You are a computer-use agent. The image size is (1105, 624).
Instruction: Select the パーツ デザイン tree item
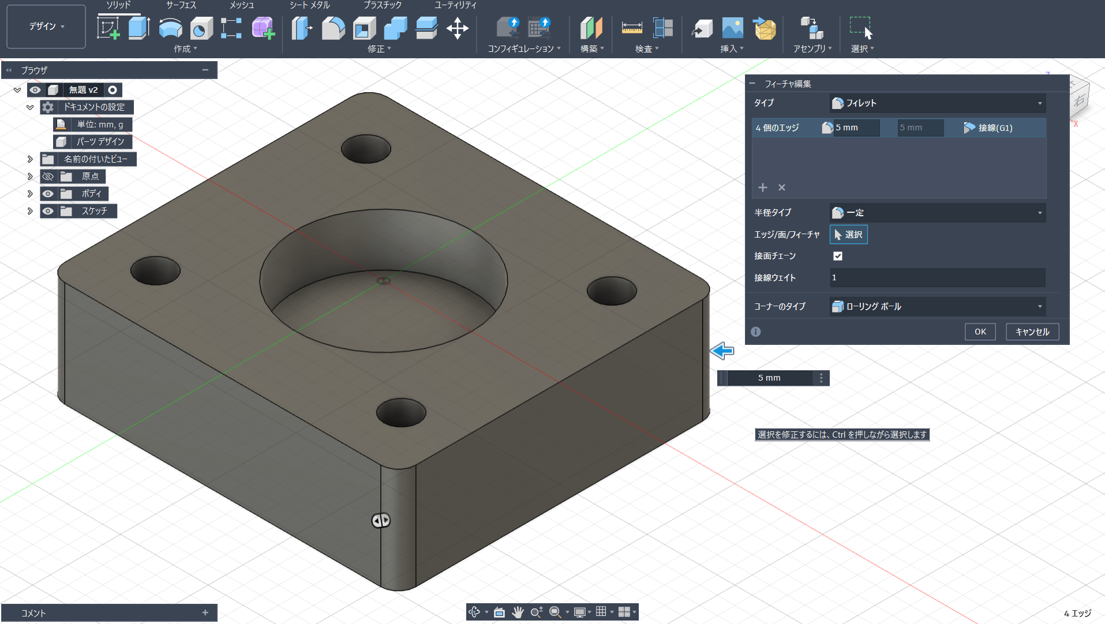[x=93, y=142]
